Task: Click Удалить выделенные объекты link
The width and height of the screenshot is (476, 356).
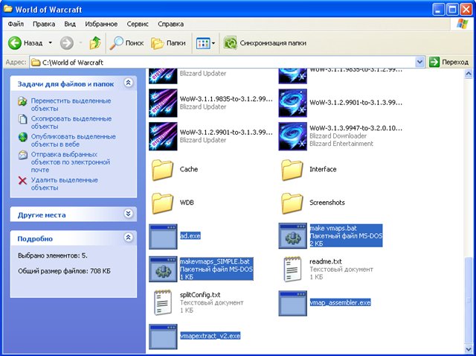Action: (x=65, y=184)
